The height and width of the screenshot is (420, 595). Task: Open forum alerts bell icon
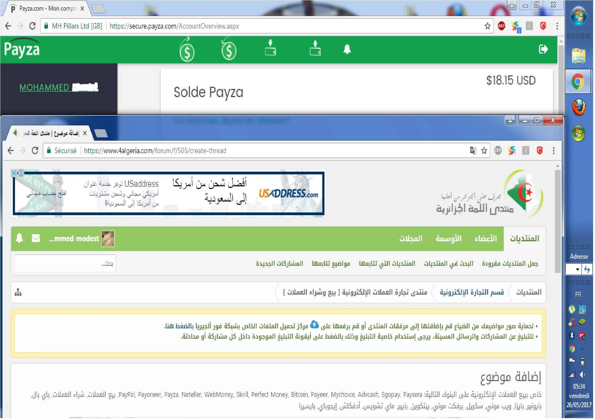click(x=19, y=238)
